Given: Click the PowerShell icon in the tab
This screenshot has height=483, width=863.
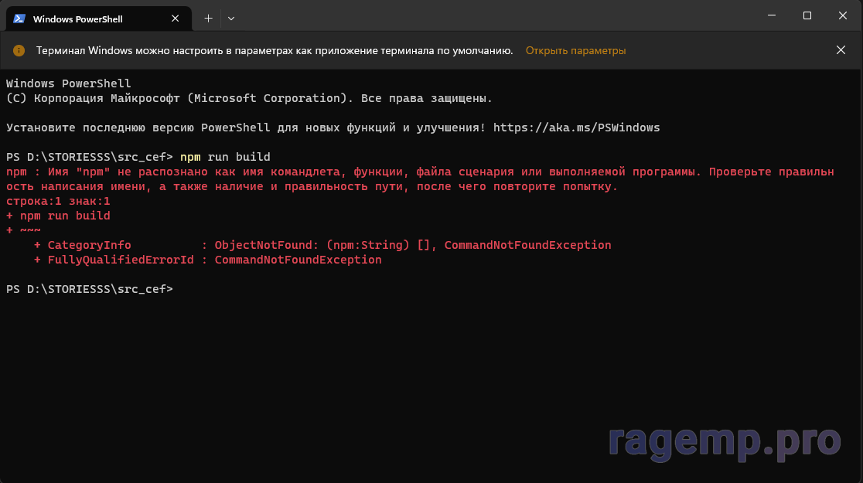Looking at the screenshot, I should (x=19, y=18).
